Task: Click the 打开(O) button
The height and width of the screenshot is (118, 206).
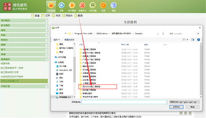Action: 176,107
